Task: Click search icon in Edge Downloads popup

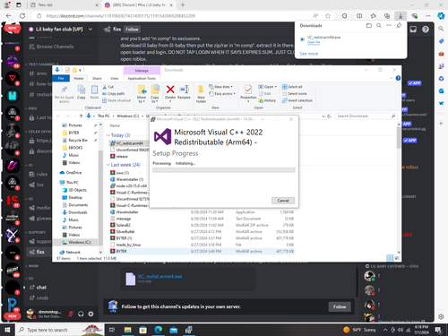Action: (379, 26)
